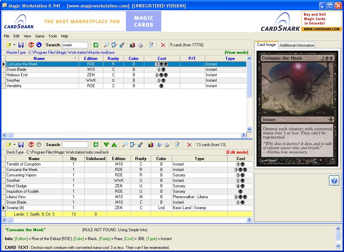344x252 pixels.
Task: Open the View menu
Action: 27,36
